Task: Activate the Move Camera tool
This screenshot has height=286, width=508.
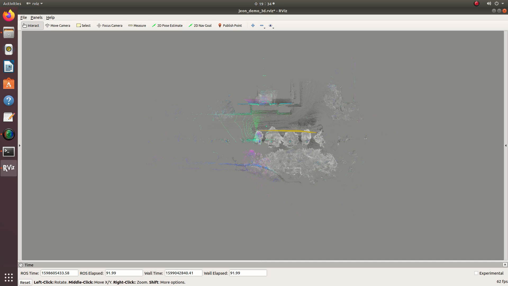Action: tap(58, 25)
